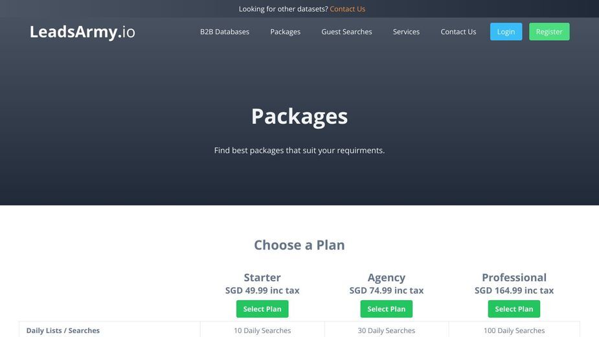Click the large Packages page title
Viewport: 599px width, 337px height.
[299, 117]
